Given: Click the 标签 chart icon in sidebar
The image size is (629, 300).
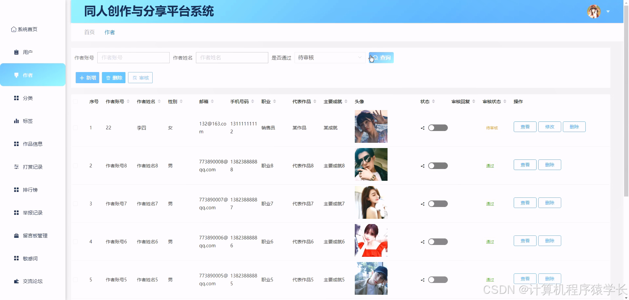Looking at the screenshot, I should (16, 121).
